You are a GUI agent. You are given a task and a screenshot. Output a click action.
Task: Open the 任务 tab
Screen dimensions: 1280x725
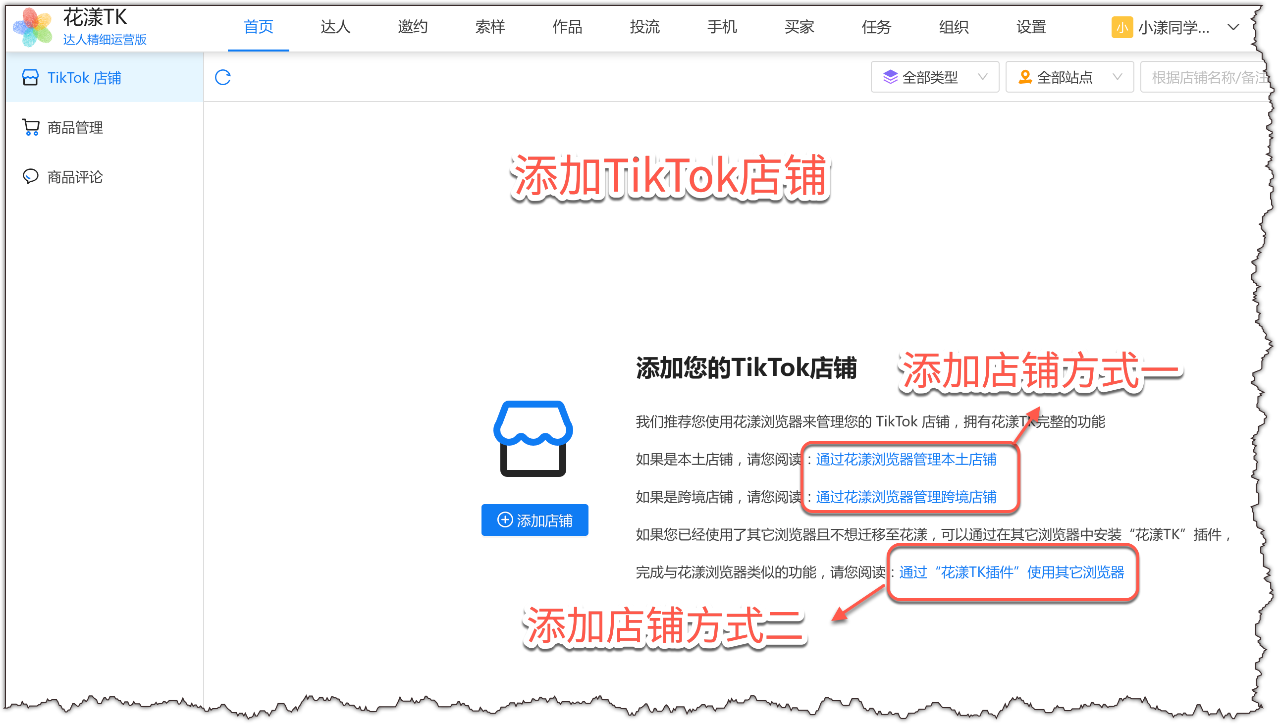tap(877, 27)
